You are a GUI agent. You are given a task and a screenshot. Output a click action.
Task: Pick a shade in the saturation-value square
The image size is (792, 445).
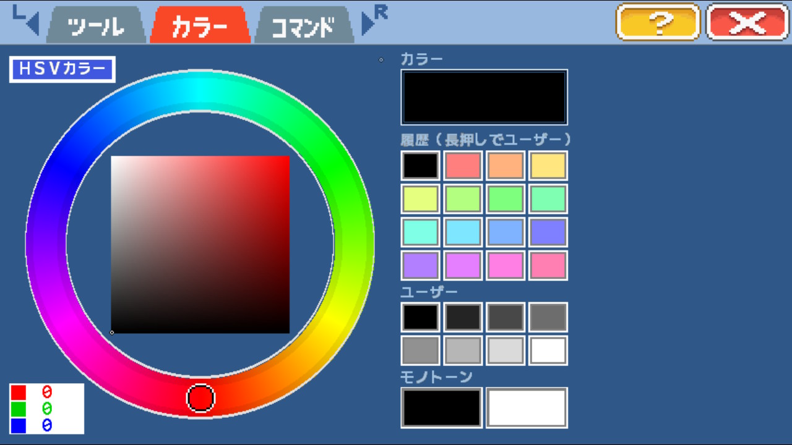[200, 244]
